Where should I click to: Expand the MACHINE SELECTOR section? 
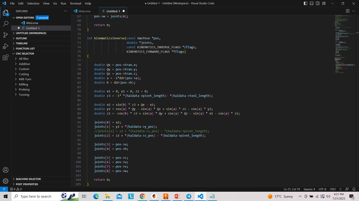click(x=28, y=179)
